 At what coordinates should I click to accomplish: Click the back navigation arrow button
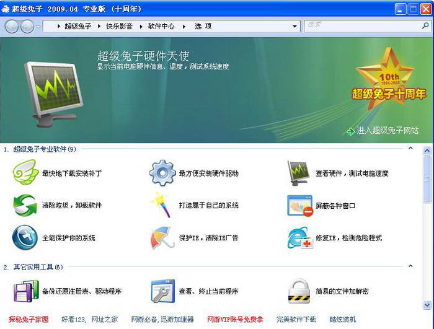click(x=12, y=27)
